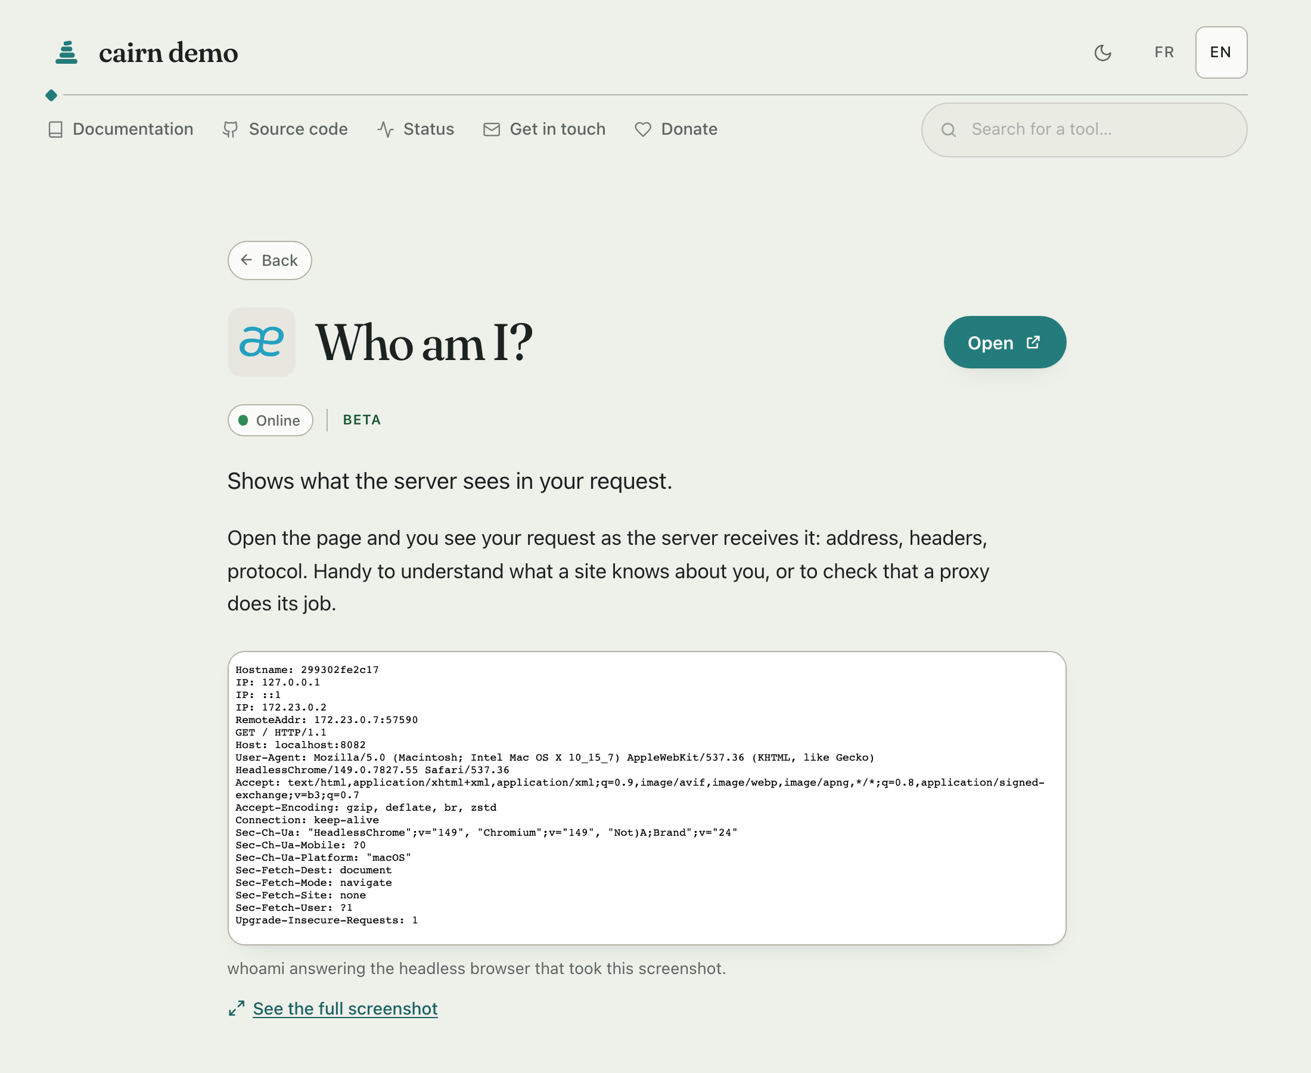The width and height of the screenshot is (1311, 1073).
Task: Go to the Status page
Action: [416, 129]
